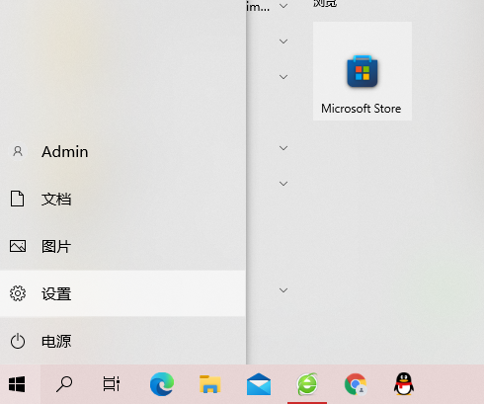Click the taskbar search magnifier icon
484x404 pixels.
[x=64, y=384]
